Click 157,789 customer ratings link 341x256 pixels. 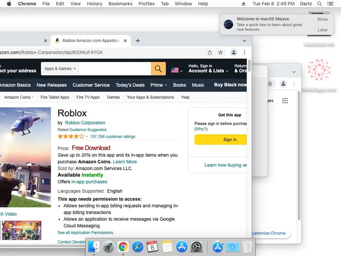[113, 136]
